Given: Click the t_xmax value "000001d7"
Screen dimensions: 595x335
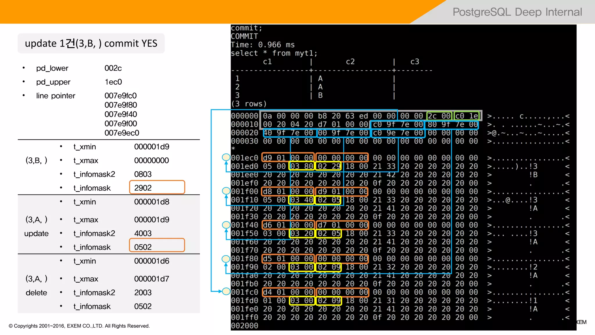Looking at the screenshot, I should (x=151, y=279).
